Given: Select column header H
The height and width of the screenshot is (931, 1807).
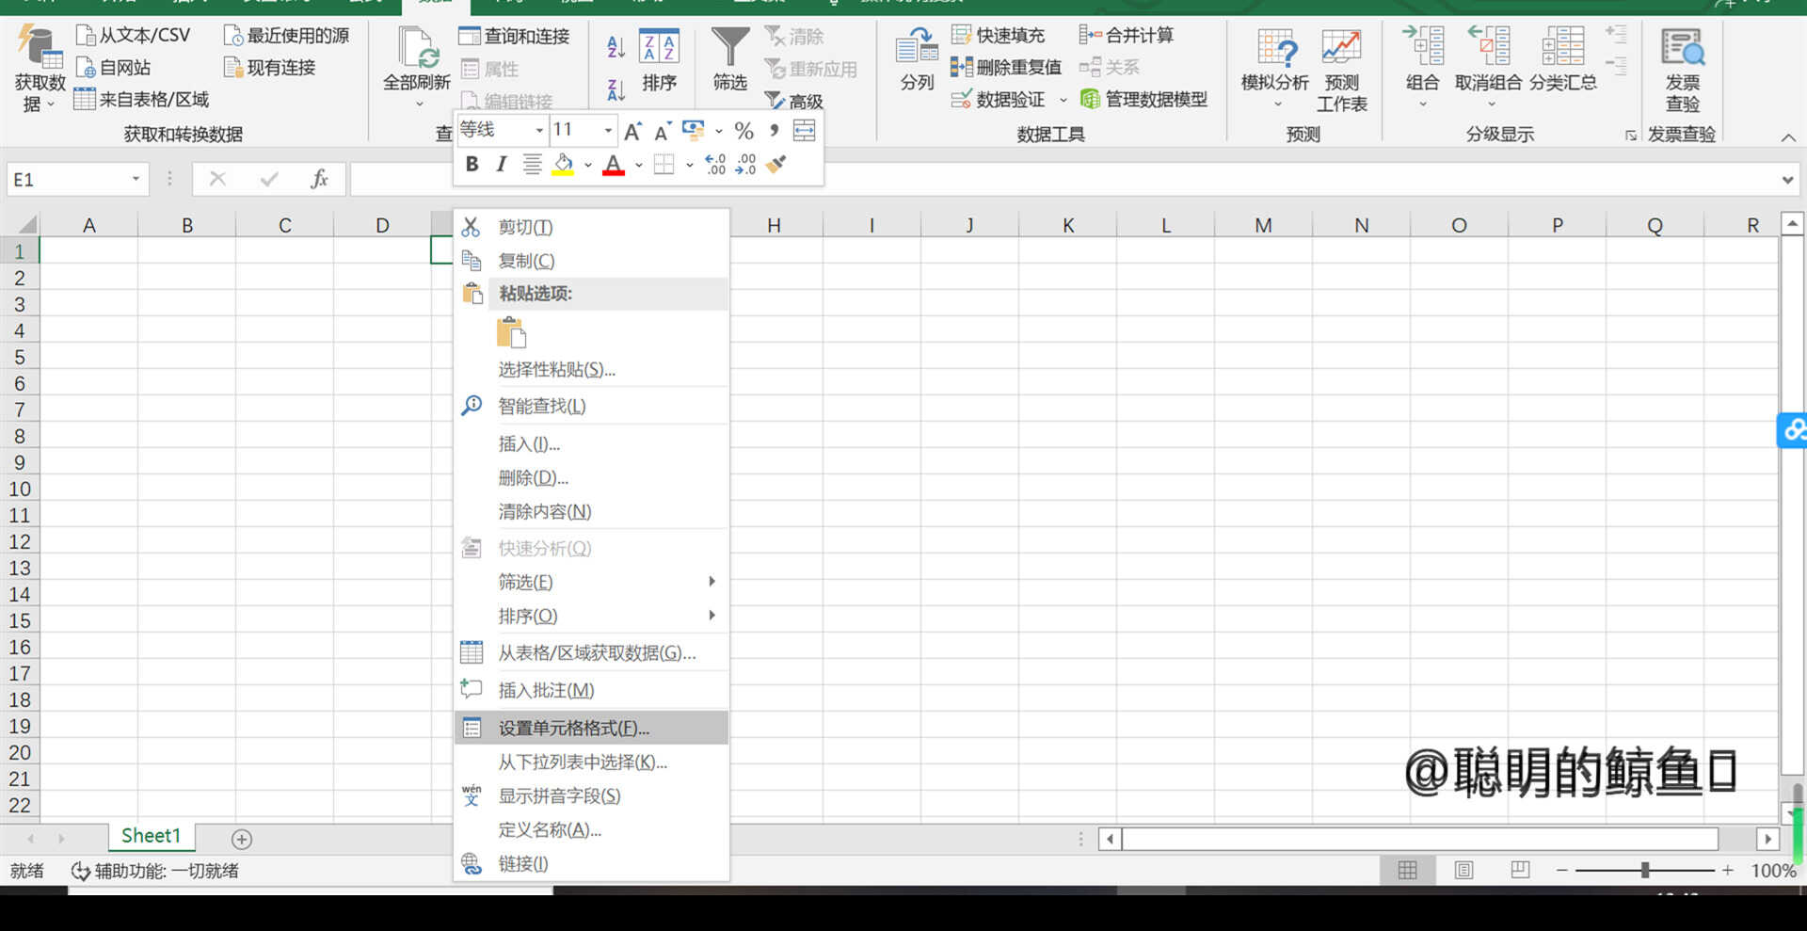Looking at the screenshot, I should [x=774, y=225].
